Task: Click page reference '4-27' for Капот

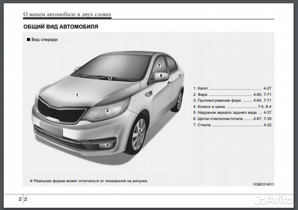Action: coord(267,88)
